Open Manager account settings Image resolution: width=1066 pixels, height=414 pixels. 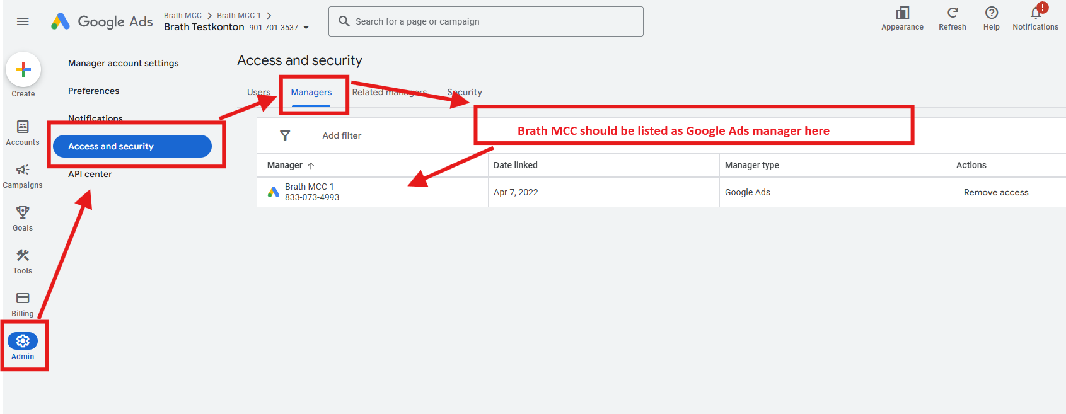point(124,63)
